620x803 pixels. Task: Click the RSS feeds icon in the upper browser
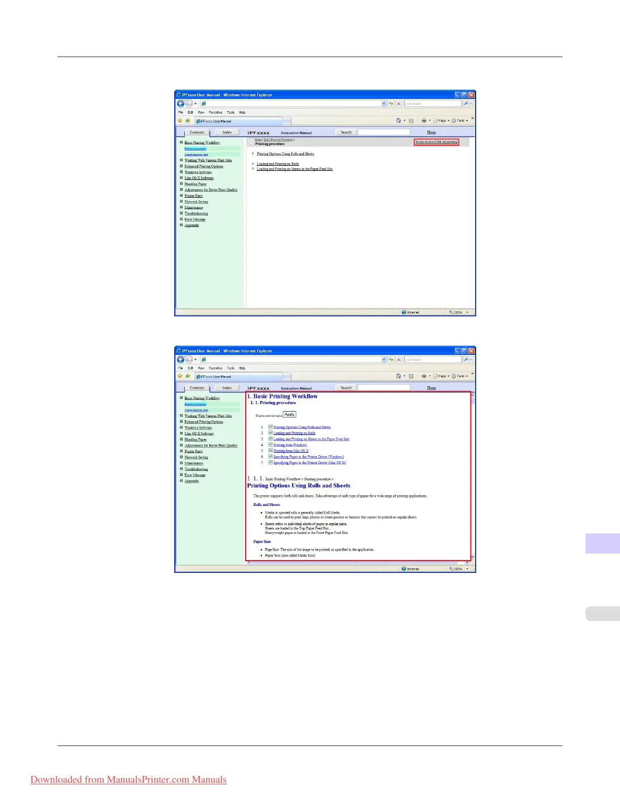pos(411,121)
